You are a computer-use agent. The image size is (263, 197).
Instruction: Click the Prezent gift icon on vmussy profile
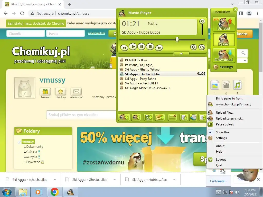pyautogui.click(x=45, y=92)
